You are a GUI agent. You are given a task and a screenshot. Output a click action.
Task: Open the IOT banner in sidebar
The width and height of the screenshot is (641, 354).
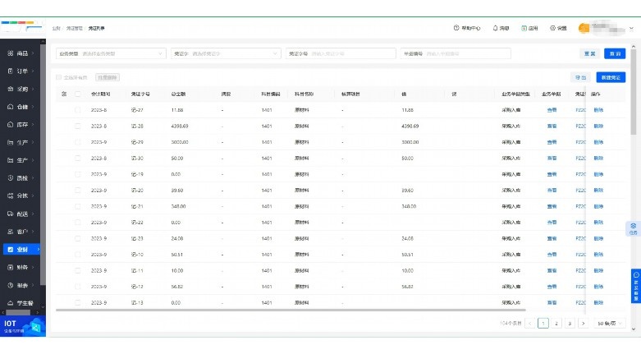23,326
